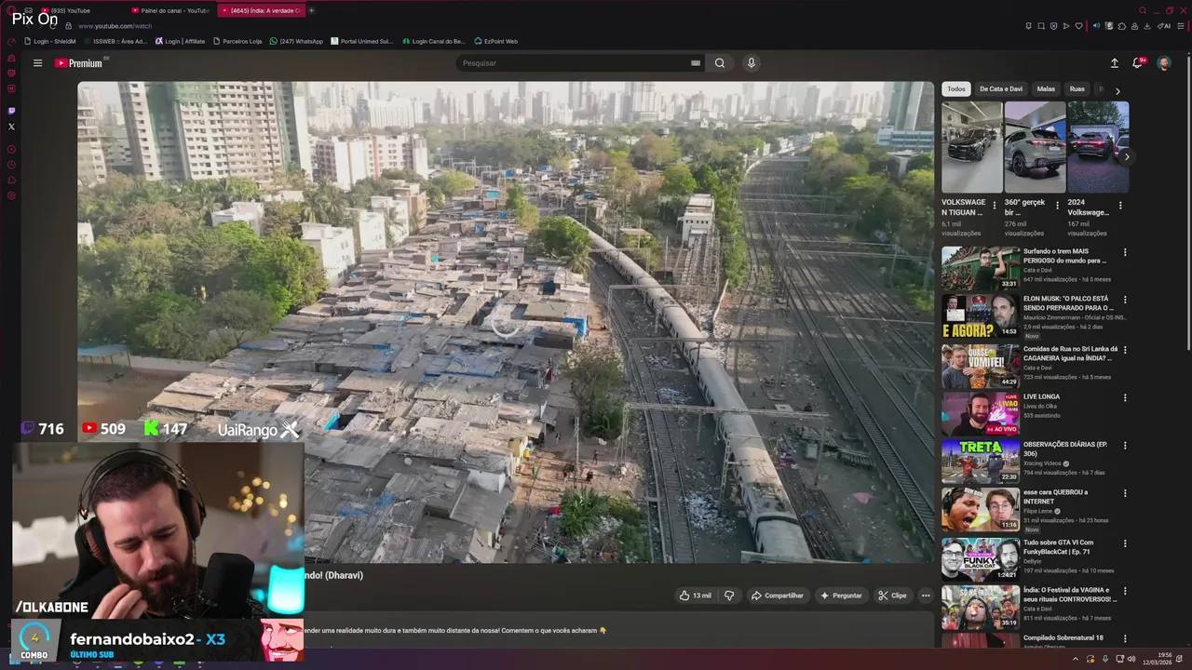Open Login - ShieldM bookmark

pyautogui.click(x=51, y=41)
